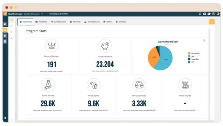This screenshot has height=126, width=223.
Task: Open the apps grid icon in top bar
Action: pyautogui.click(x=200, y=14)
